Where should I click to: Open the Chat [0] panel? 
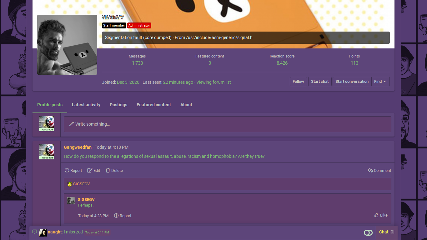pos(386,232)
